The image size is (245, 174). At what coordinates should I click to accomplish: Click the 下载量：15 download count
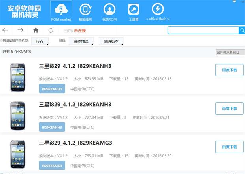click(119, 156)
